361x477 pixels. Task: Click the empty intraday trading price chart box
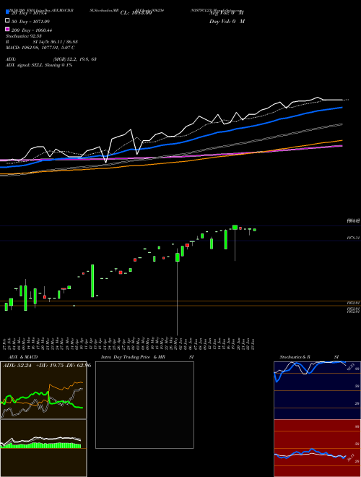point(144,405)
